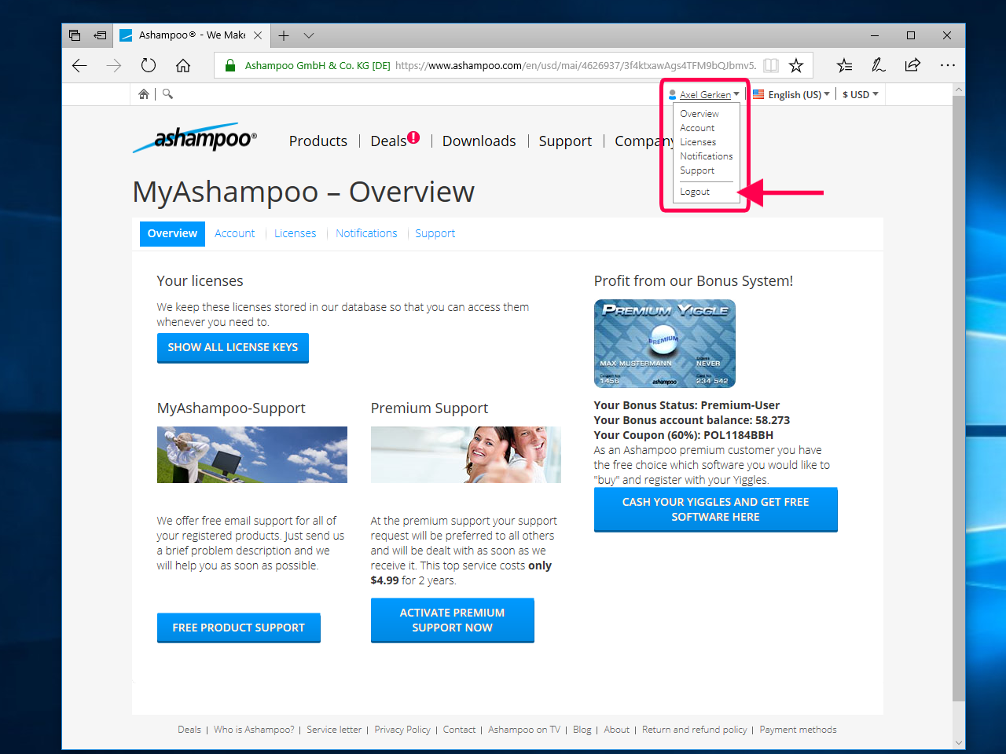
Task: Open the Privacy Policy footer link
Action: click(402, 730)
